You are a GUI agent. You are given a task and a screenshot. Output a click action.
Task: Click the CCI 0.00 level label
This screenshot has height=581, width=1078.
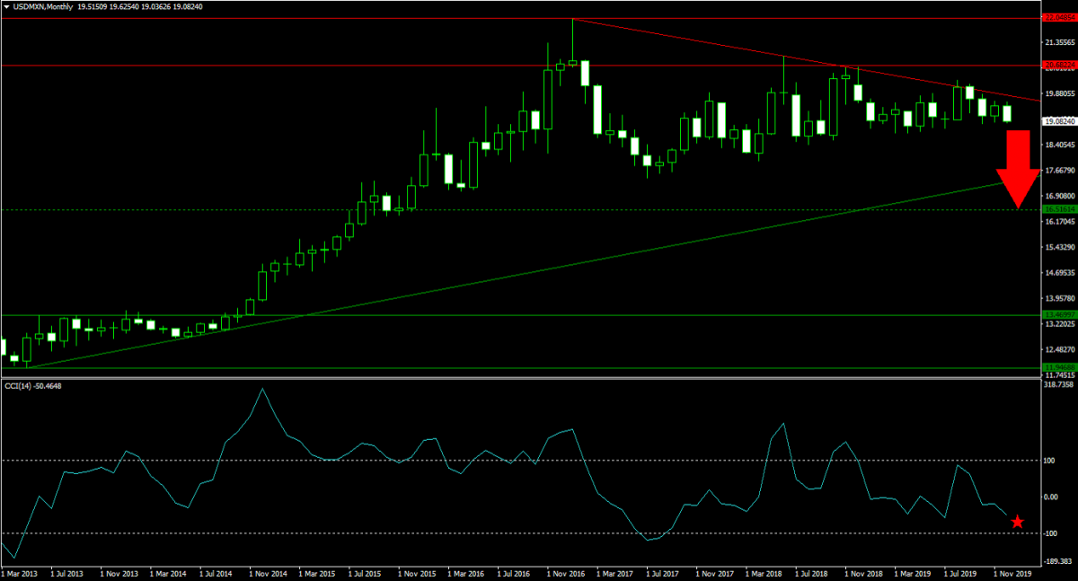pyautogui.click(x=1050, y=497)
